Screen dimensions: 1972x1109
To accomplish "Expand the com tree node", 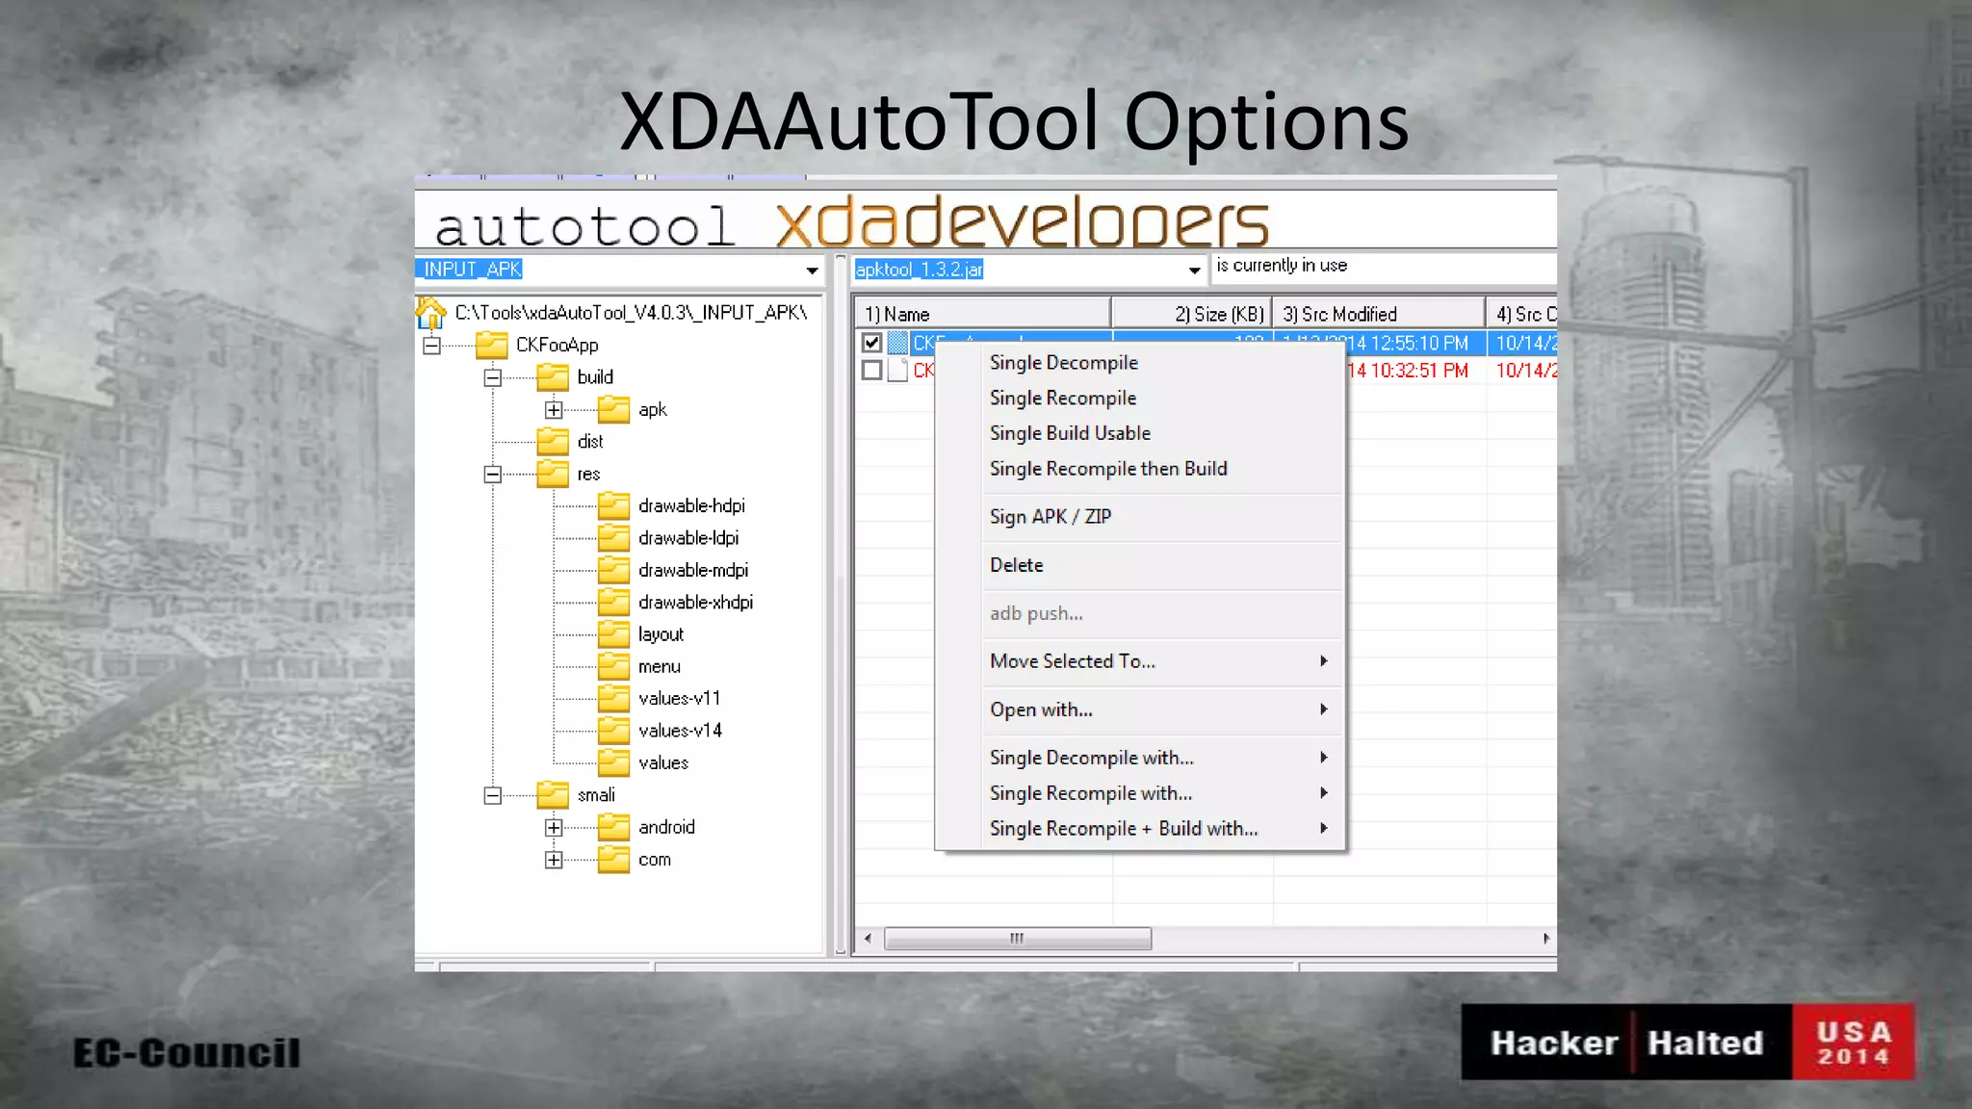I will coord(554,861).
